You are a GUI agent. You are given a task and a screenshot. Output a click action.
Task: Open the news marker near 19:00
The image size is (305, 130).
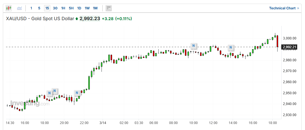pos(55,91)
